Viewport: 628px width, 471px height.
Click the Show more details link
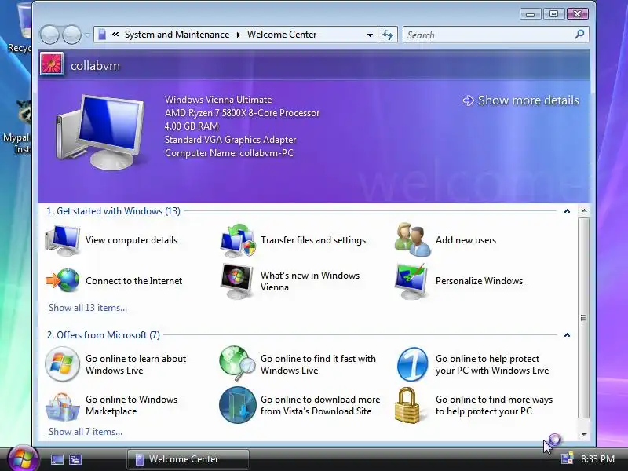(x=520, y=100)
